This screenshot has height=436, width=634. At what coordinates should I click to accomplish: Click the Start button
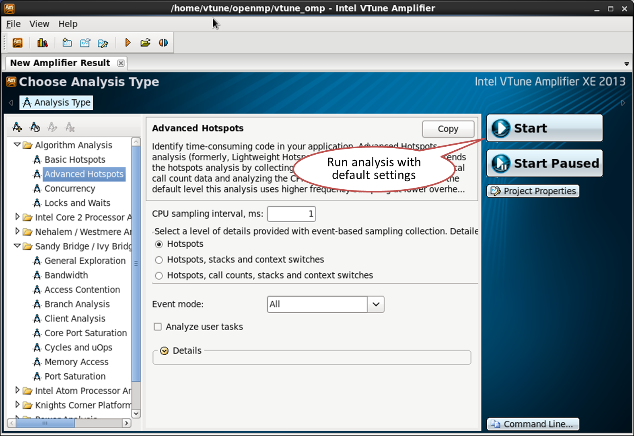[x=545, y=128]
